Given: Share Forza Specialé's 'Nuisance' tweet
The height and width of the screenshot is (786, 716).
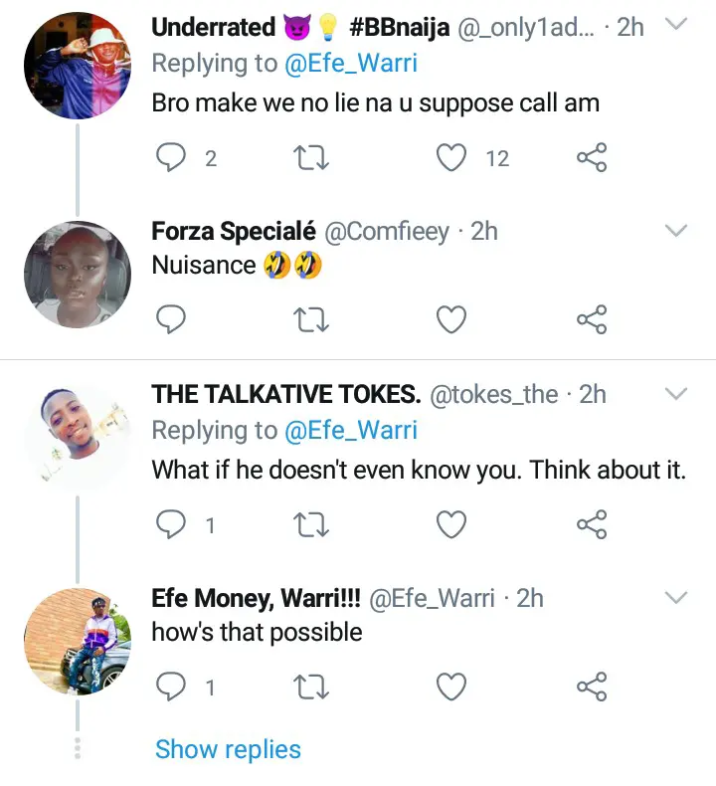Looking at the screenshot, I should 592,319.
